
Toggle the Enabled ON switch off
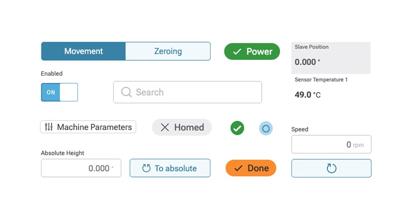(x=60, y=92)
